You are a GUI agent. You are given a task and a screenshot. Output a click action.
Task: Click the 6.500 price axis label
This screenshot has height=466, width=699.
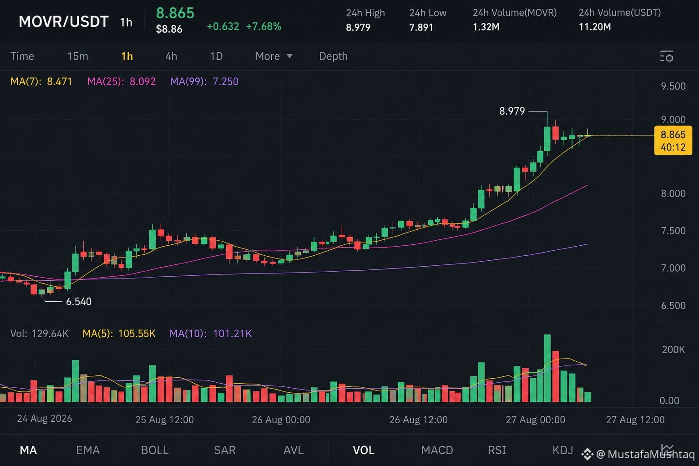pos(673,305)
